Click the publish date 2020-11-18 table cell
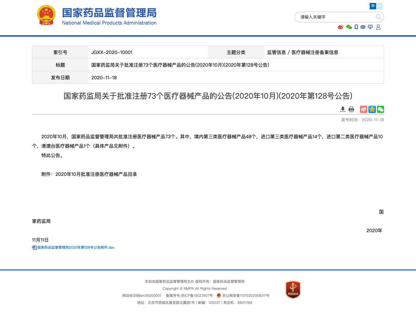 pyautogui.click(x=236, y=78)
